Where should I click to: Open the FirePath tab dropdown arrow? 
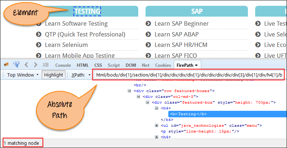tap(196, 65)
